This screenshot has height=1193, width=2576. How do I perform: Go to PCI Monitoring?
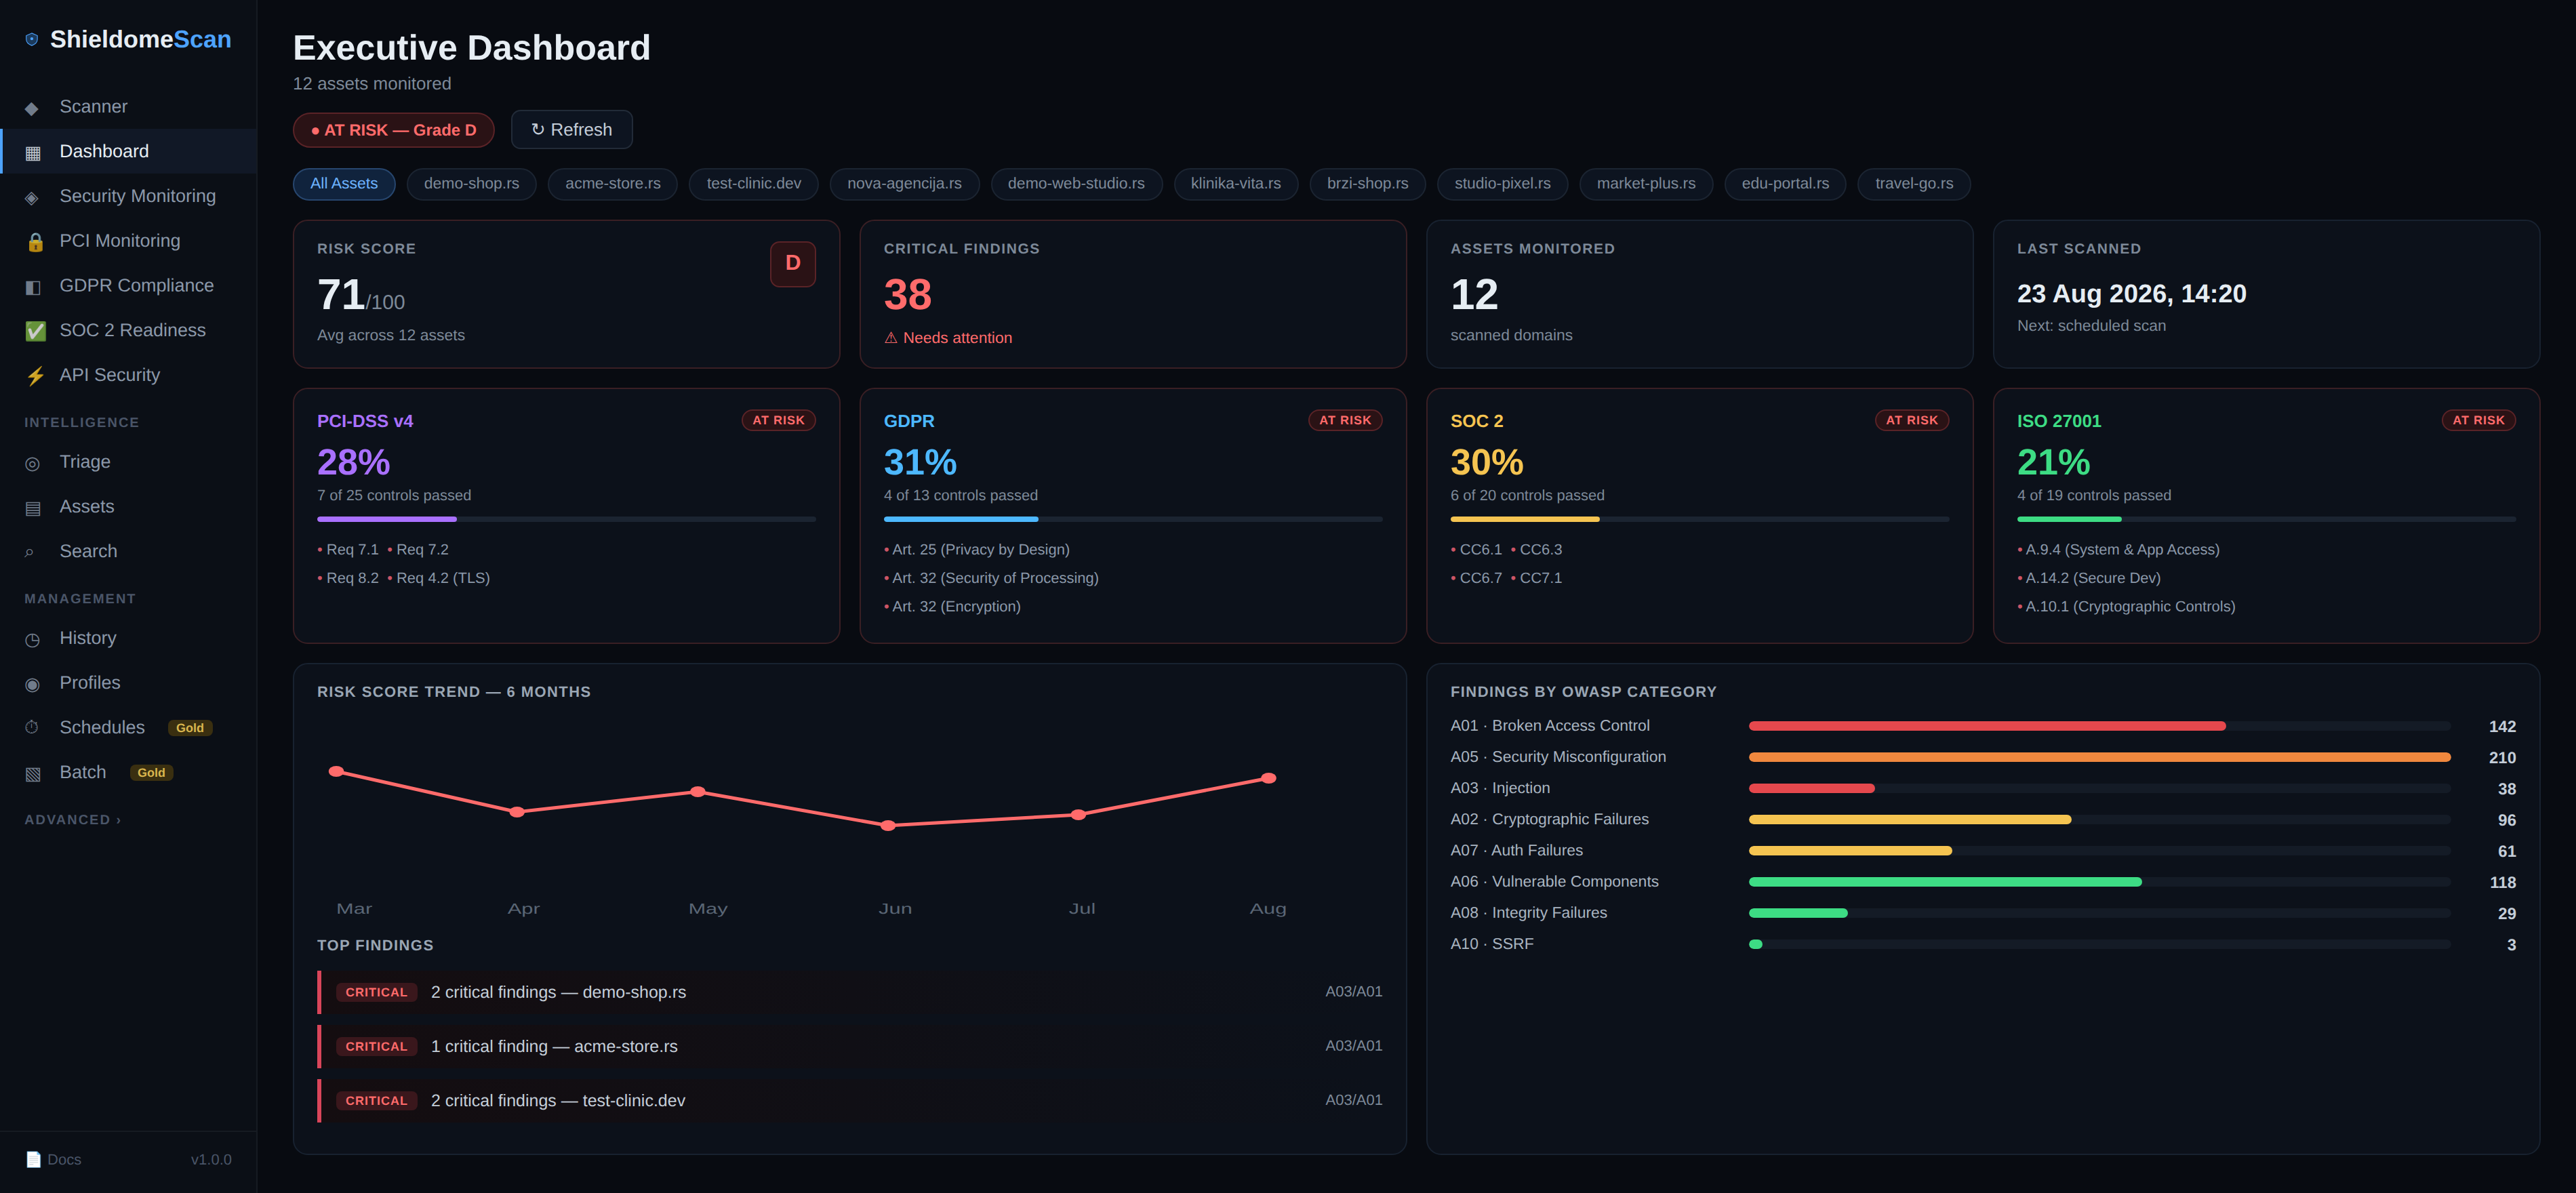[x=128, y=241]
